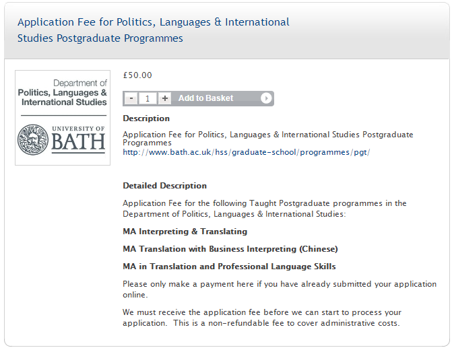Click the Description heading
This screenshot has width=452, height=350.
[146, 118]
